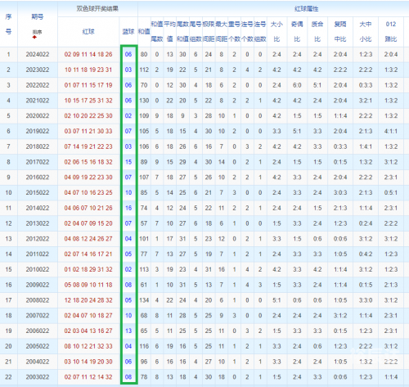Viewport: 409px width, 387px height.
Task: Select issue number 2020022
Action: pyautogui.click(x=38, y=116)
